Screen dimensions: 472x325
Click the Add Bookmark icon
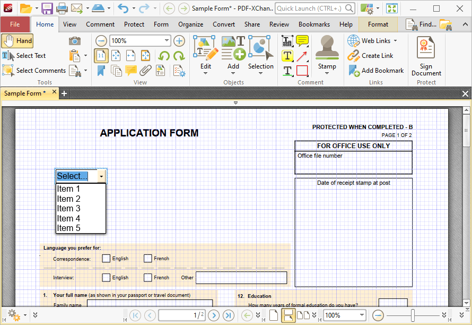[354, 71]
